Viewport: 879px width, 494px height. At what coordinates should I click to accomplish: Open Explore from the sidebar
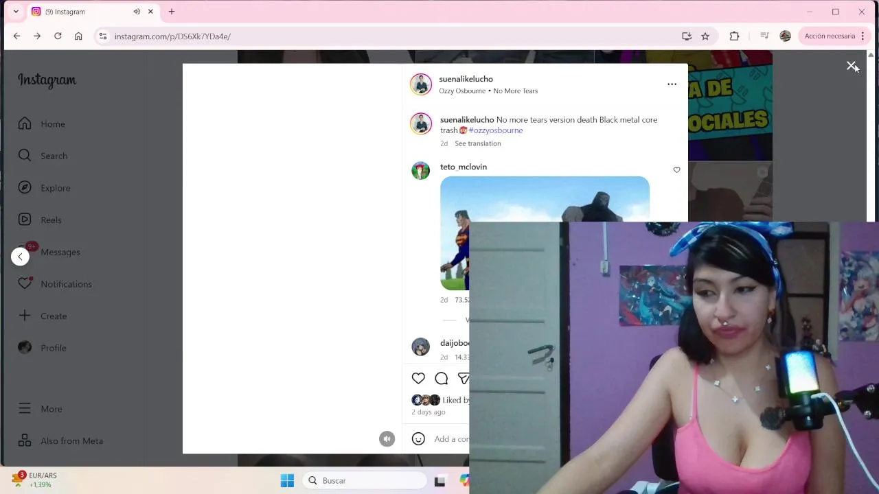coord(44,188)
